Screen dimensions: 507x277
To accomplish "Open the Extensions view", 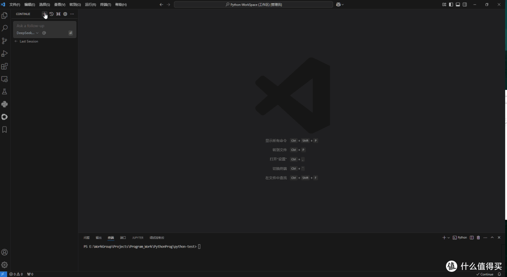I will (5, 66).
